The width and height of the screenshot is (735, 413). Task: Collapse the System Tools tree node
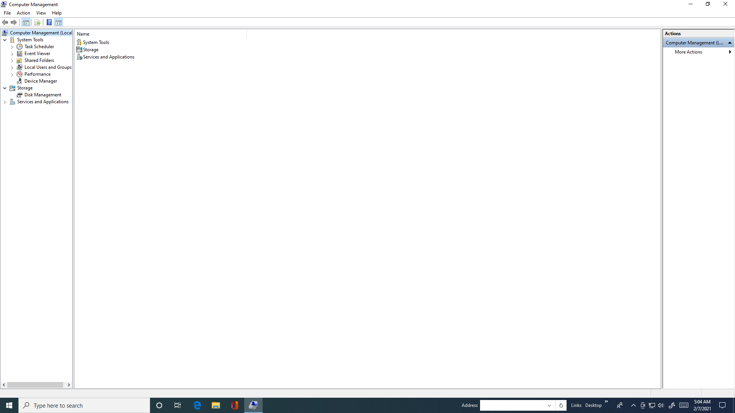point(5,40)
